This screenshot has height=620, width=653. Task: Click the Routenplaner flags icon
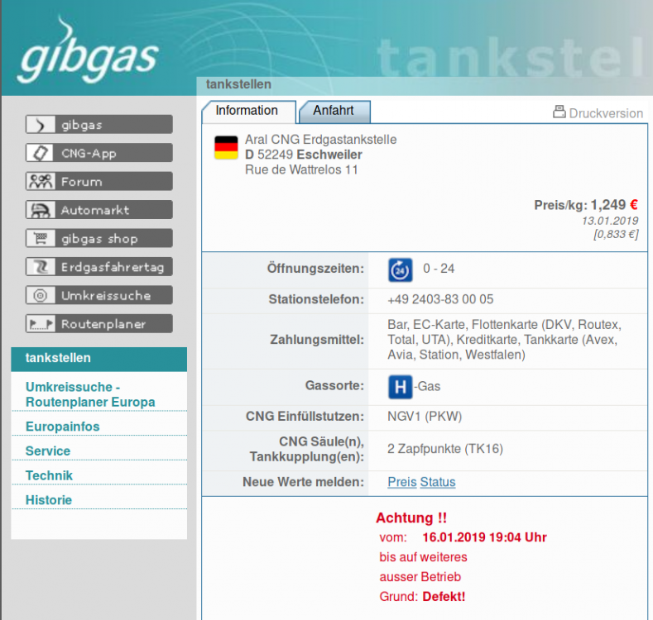point(41,324)
